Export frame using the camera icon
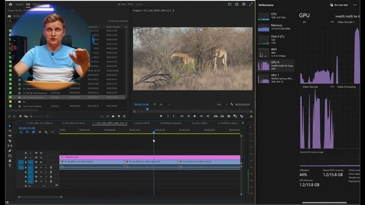 pos(229,116)
